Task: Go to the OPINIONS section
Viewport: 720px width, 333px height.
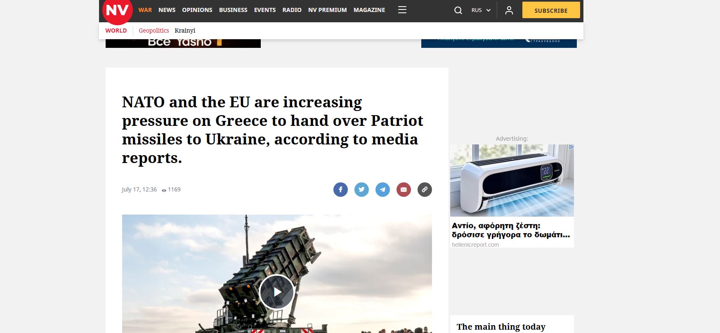Action: click(197, 10)
